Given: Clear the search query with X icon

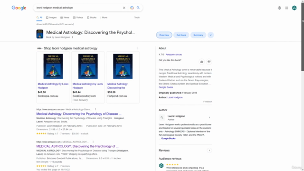Looking at the screenshot, I should point(124,8).
